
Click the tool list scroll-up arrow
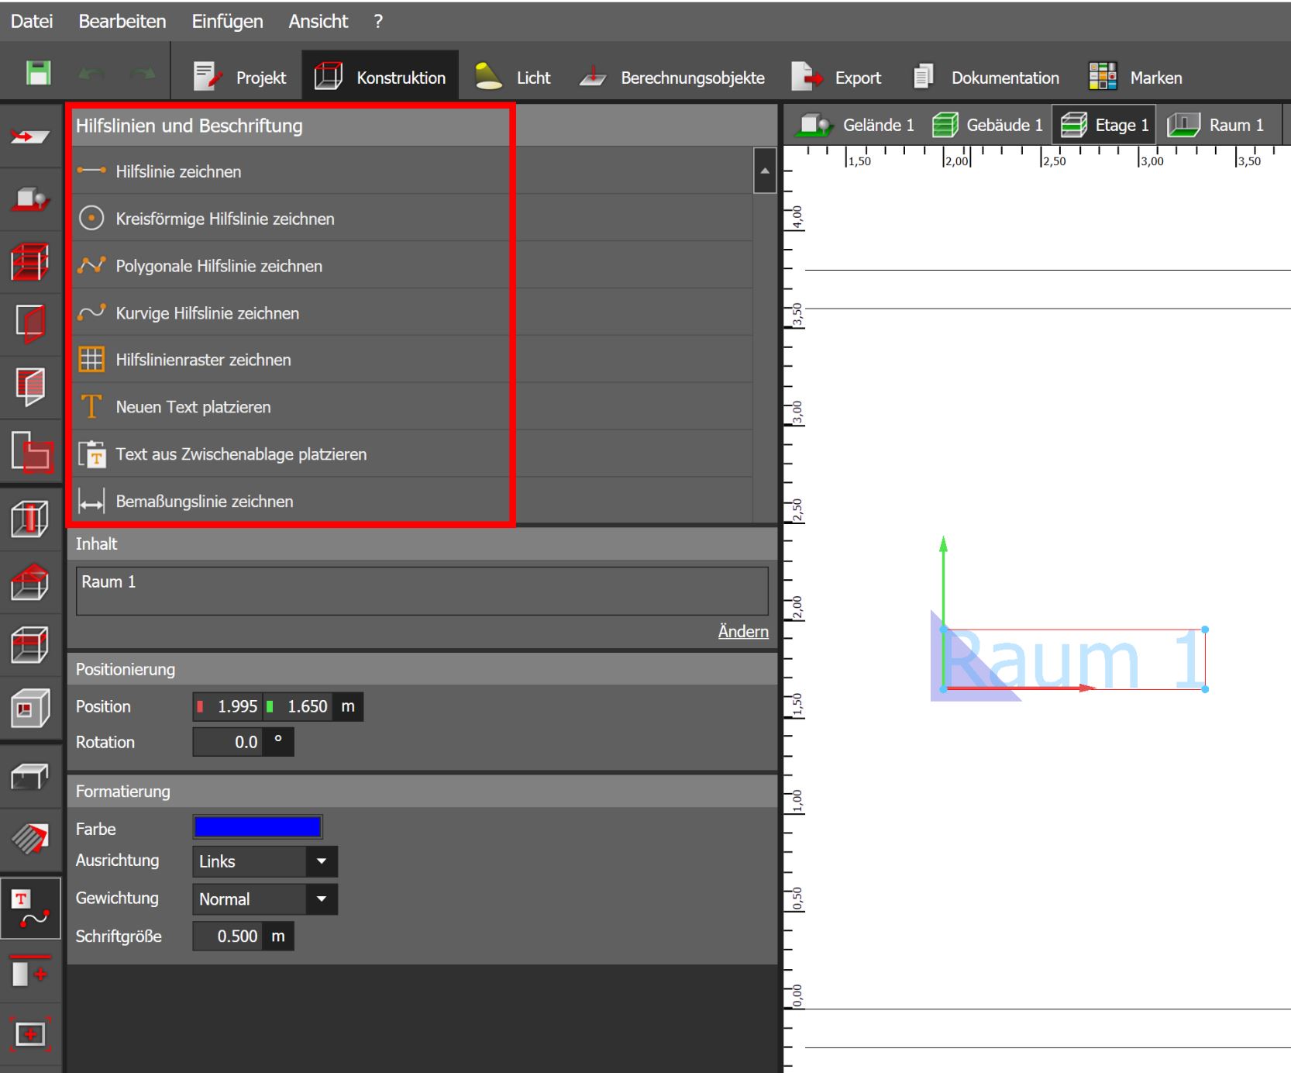click(765, 171)
